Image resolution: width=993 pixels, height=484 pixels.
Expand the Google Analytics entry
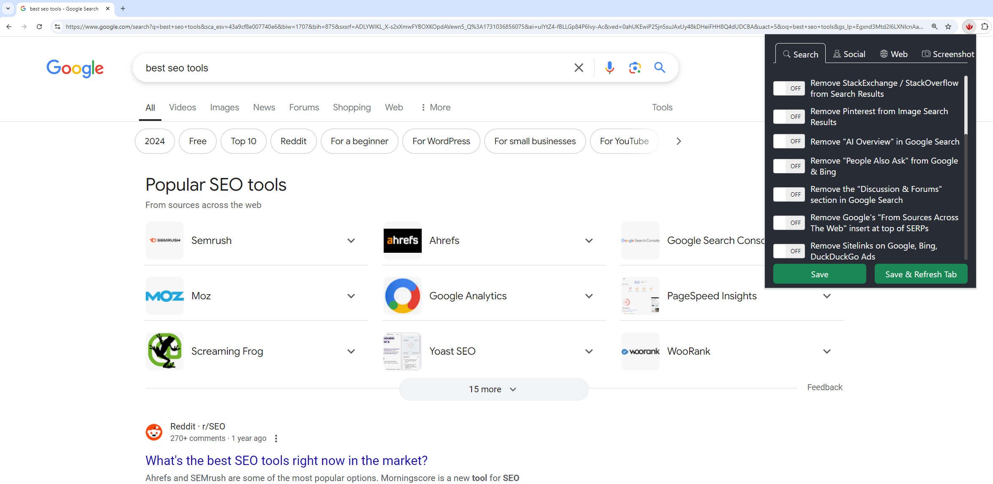pos(589,296)
